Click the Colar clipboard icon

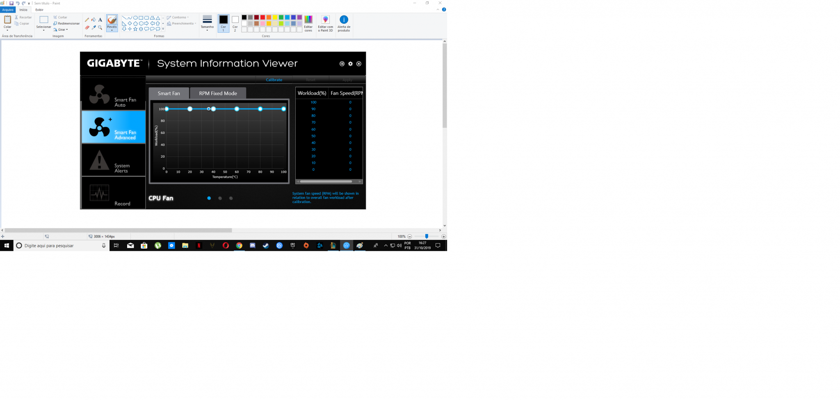click(7, 19)
